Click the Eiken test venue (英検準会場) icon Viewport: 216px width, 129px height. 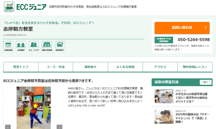click(47, 45)
